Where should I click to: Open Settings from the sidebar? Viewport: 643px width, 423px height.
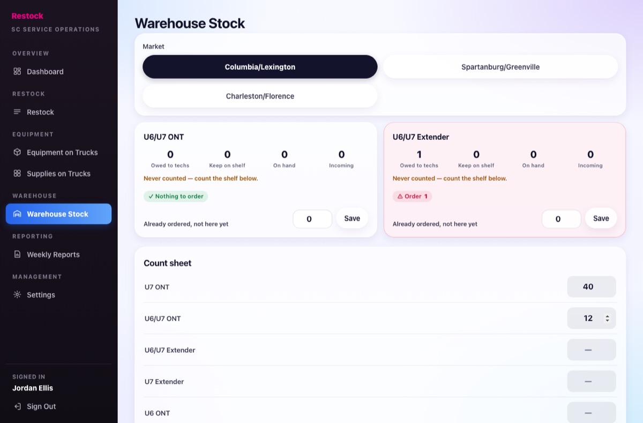tap(58, 294)
